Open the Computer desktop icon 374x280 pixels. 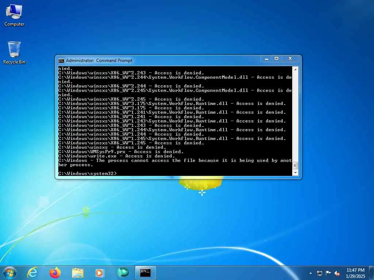[x=14, y=15]
